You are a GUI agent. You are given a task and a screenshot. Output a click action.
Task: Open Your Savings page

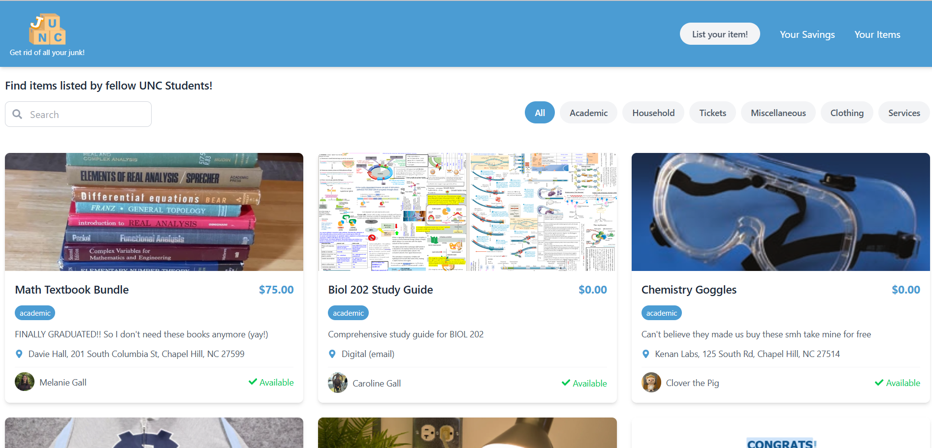click(807, 34)
